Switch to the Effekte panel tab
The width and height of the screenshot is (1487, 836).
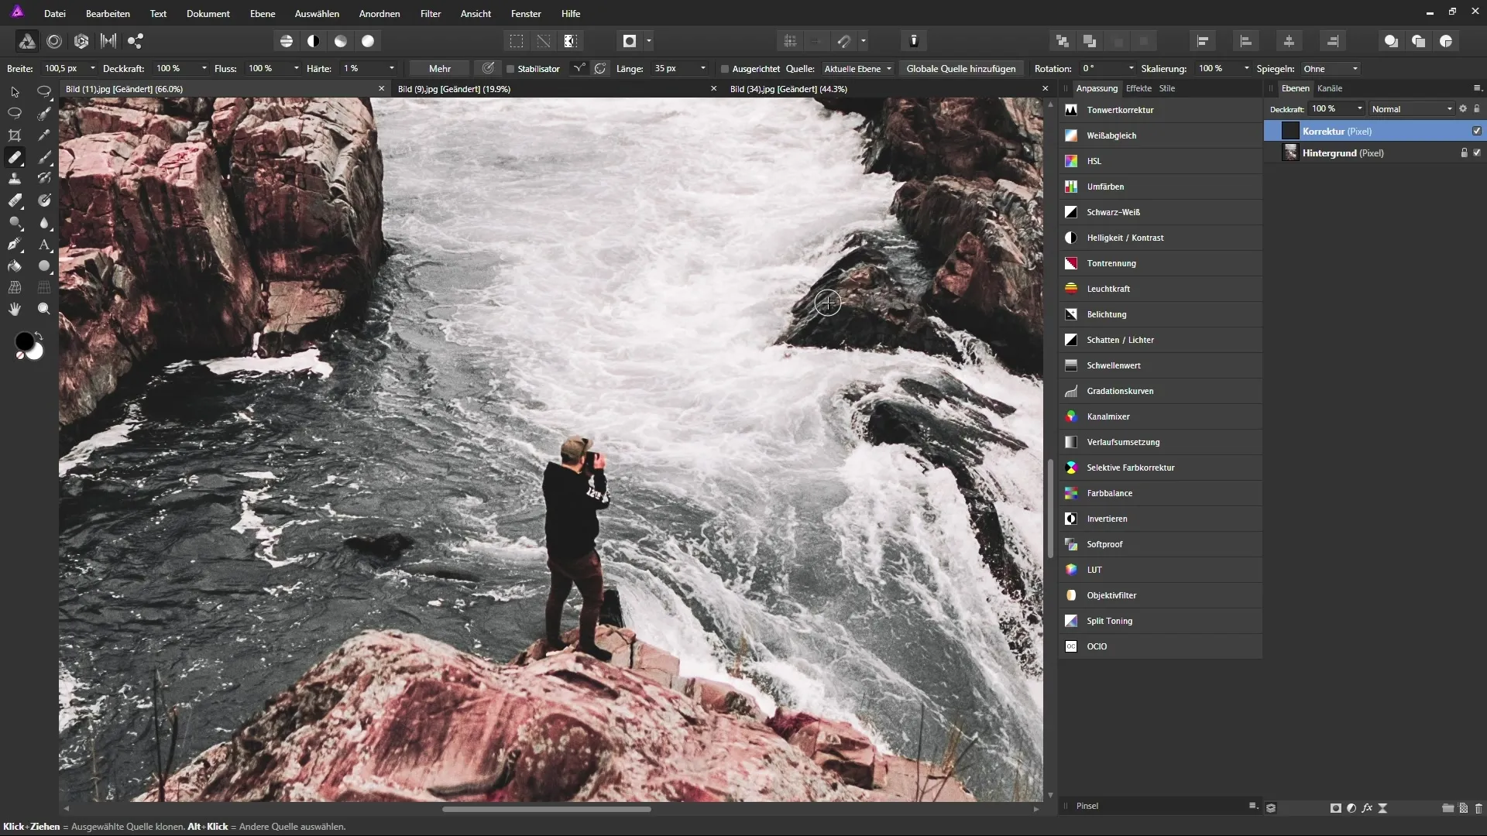coord(1138,88)
